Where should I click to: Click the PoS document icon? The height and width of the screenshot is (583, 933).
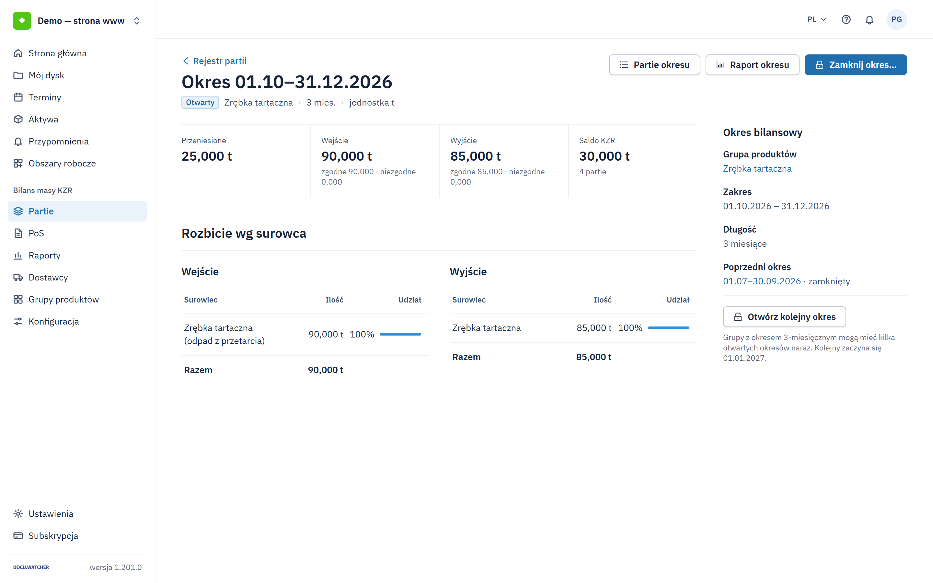point(18,233)
